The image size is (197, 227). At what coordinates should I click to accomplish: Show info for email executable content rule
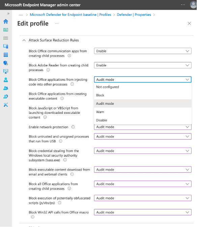[72, 174]
